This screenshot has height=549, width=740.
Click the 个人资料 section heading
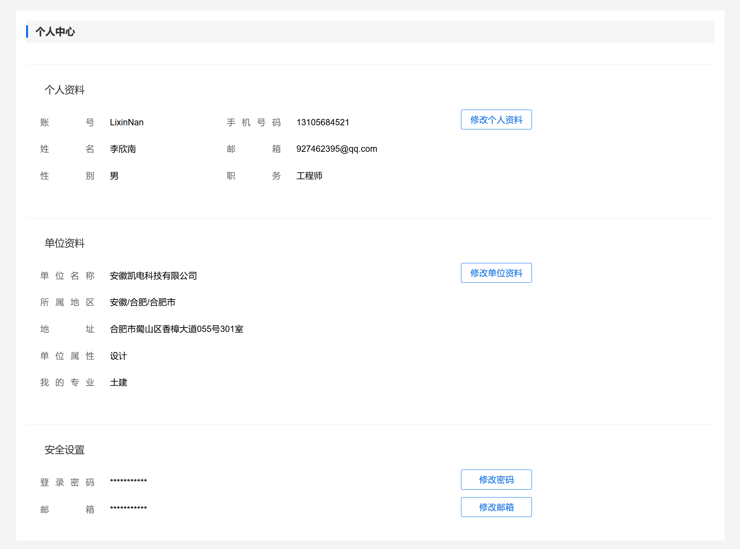pyautogui.click(x=65, y=90)
